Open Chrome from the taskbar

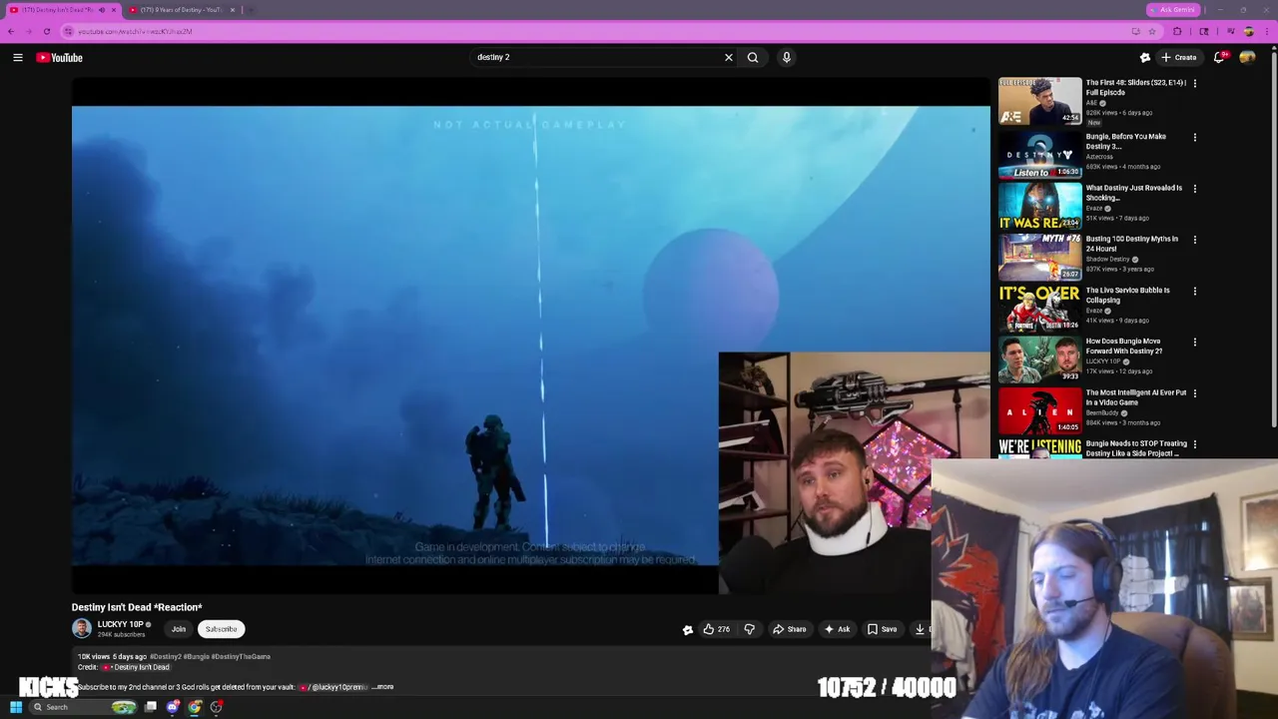click(195, 707)
